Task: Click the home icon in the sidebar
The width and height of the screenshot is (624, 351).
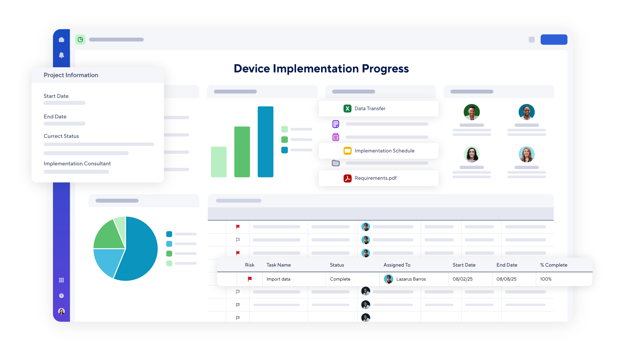Action: point(61,39)
